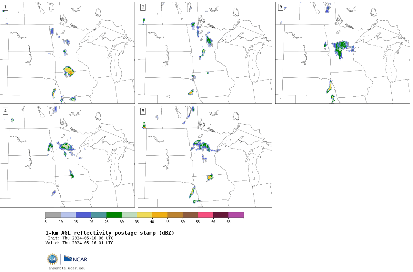Open postage stamp map number 4

click(67, 157)
